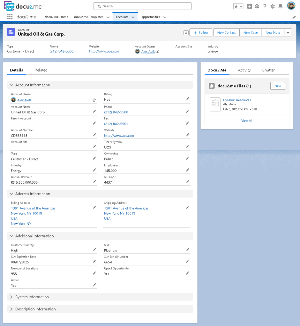Viewport: 300px width, 326px height.
Task: Edit the Customer Priority field pencil
Action: click(94, 250)
